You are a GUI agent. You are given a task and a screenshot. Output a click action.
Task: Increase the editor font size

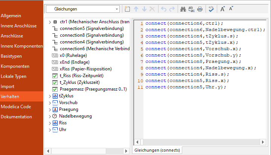223,9
